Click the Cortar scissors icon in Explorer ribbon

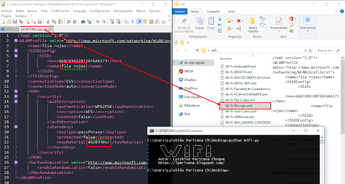pyautogui.click(x=220, y=19)
